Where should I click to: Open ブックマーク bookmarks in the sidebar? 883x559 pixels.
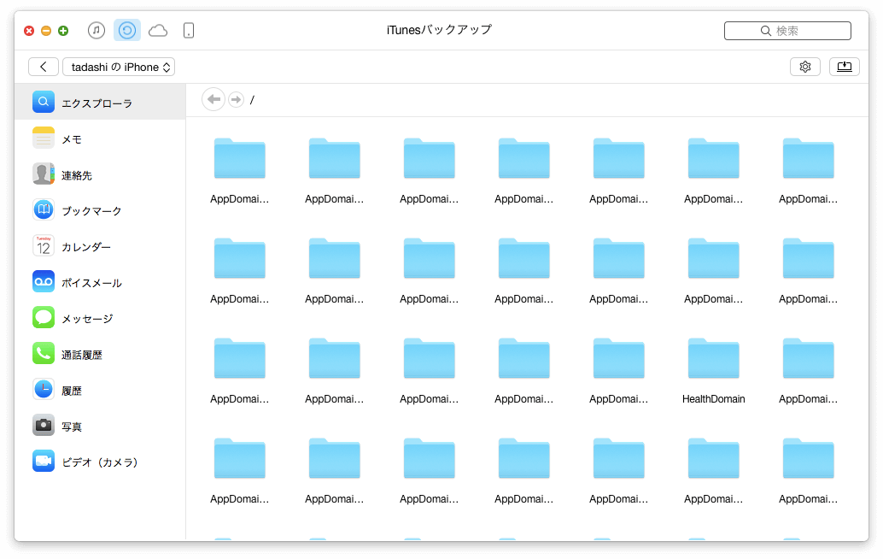click(100, 211)
